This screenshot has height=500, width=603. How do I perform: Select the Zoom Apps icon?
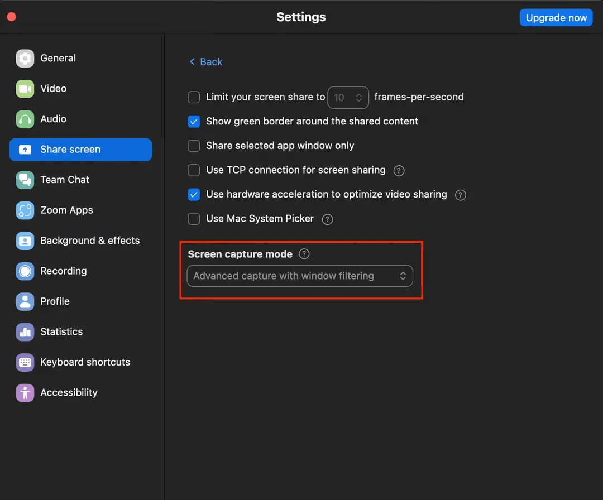pyautogui.click(x=25, y=210)
